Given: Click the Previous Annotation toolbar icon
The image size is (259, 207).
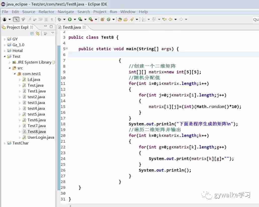Looking at the screenshot, I should pyautogui.click(x=154, y=19).
